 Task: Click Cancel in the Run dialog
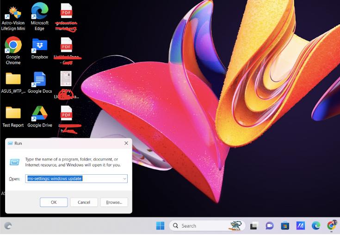[84, 202]
